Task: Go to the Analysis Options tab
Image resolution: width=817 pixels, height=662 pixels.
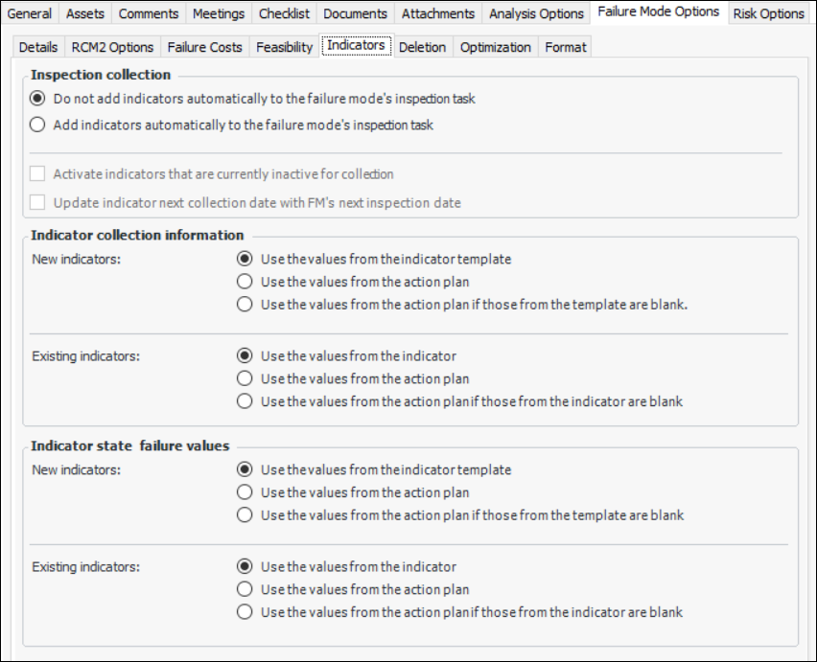Action: click(536, 13)
